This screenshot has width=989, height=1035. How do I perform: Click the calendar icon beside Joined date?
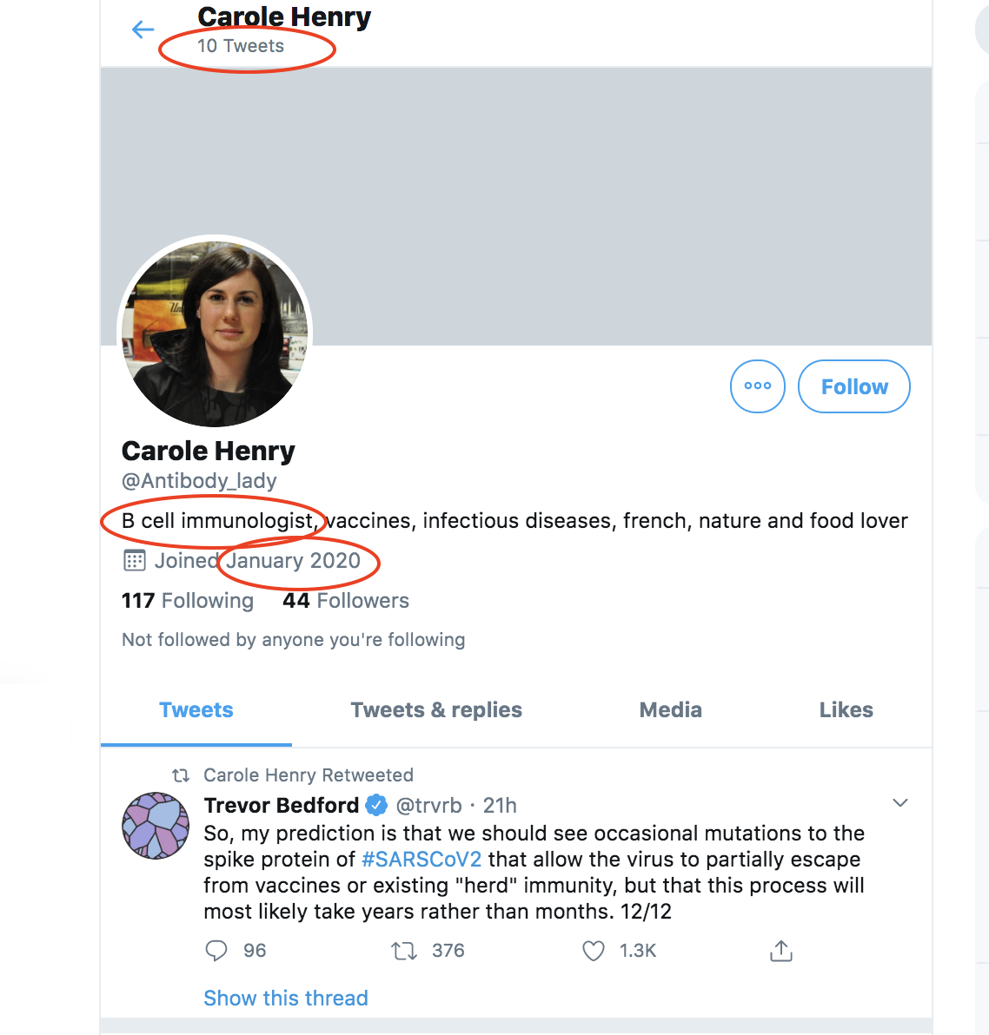[135, 561]
